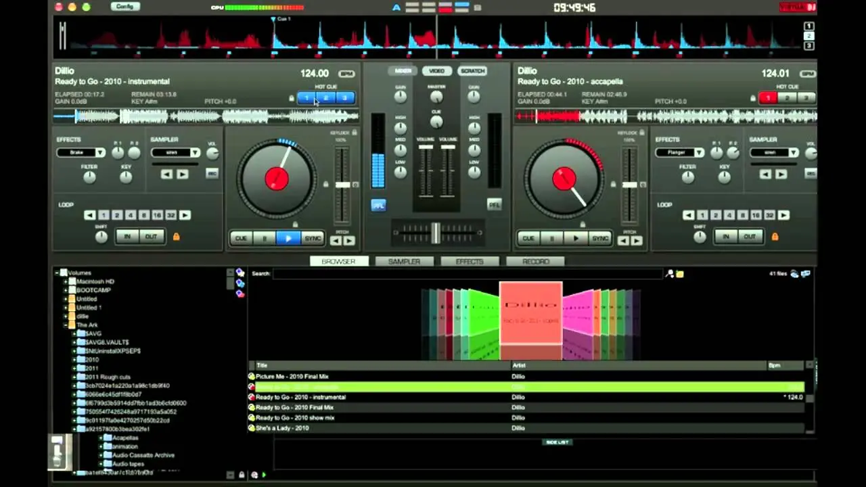Click the left sampler previous arrow icon
The width and height of the screenshot is (866, 487).
pos(167,174)
